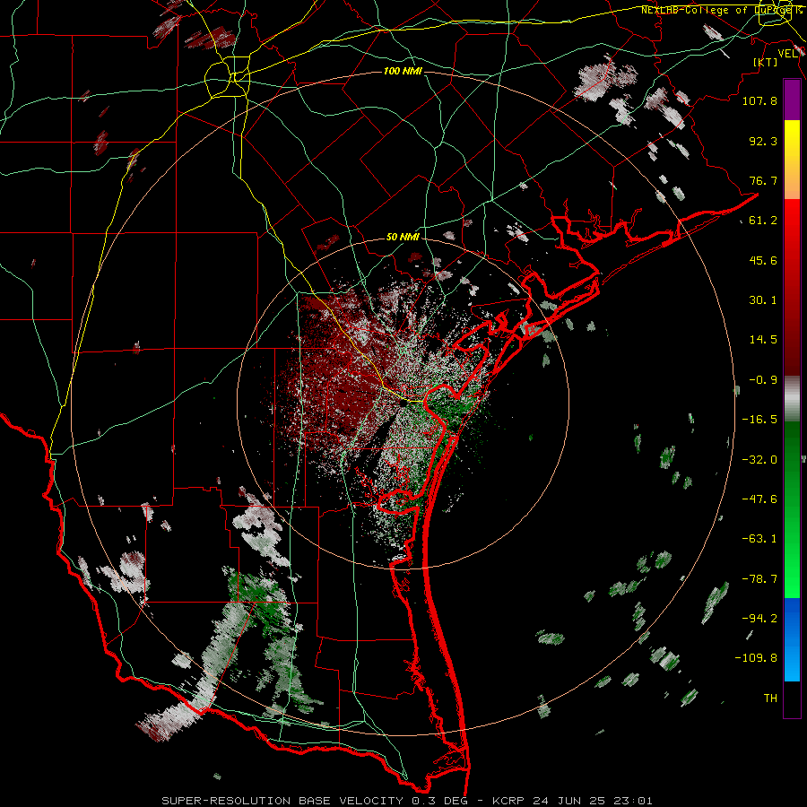
Task: Click the red segment of the color bar
Action: coord(792,287)
